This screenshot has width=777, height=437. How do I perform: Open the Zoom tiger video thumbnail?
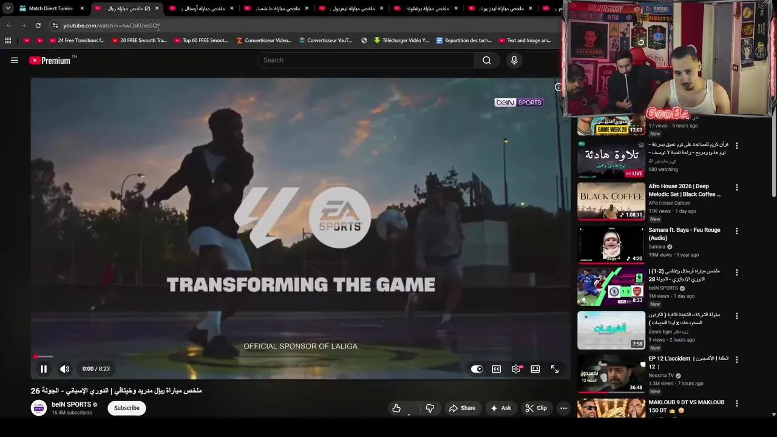611,330
